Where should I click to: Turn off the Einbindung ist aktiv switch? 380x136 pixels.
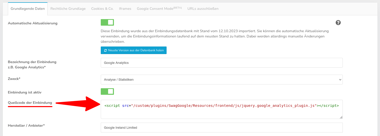click(x=107, y=92)
